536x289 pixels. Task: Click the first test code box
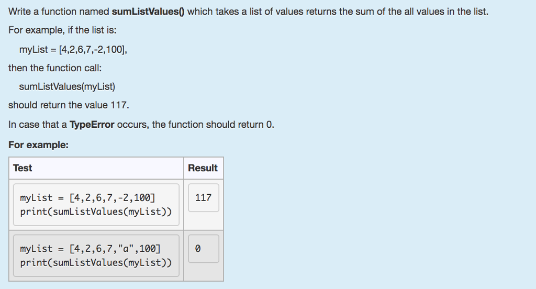pyautogui.click(x=96, y=205)
